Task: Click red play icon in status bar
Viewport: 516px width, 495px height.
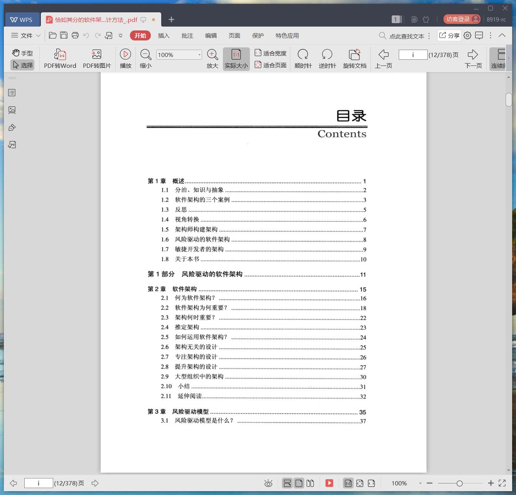Action: 329,483
